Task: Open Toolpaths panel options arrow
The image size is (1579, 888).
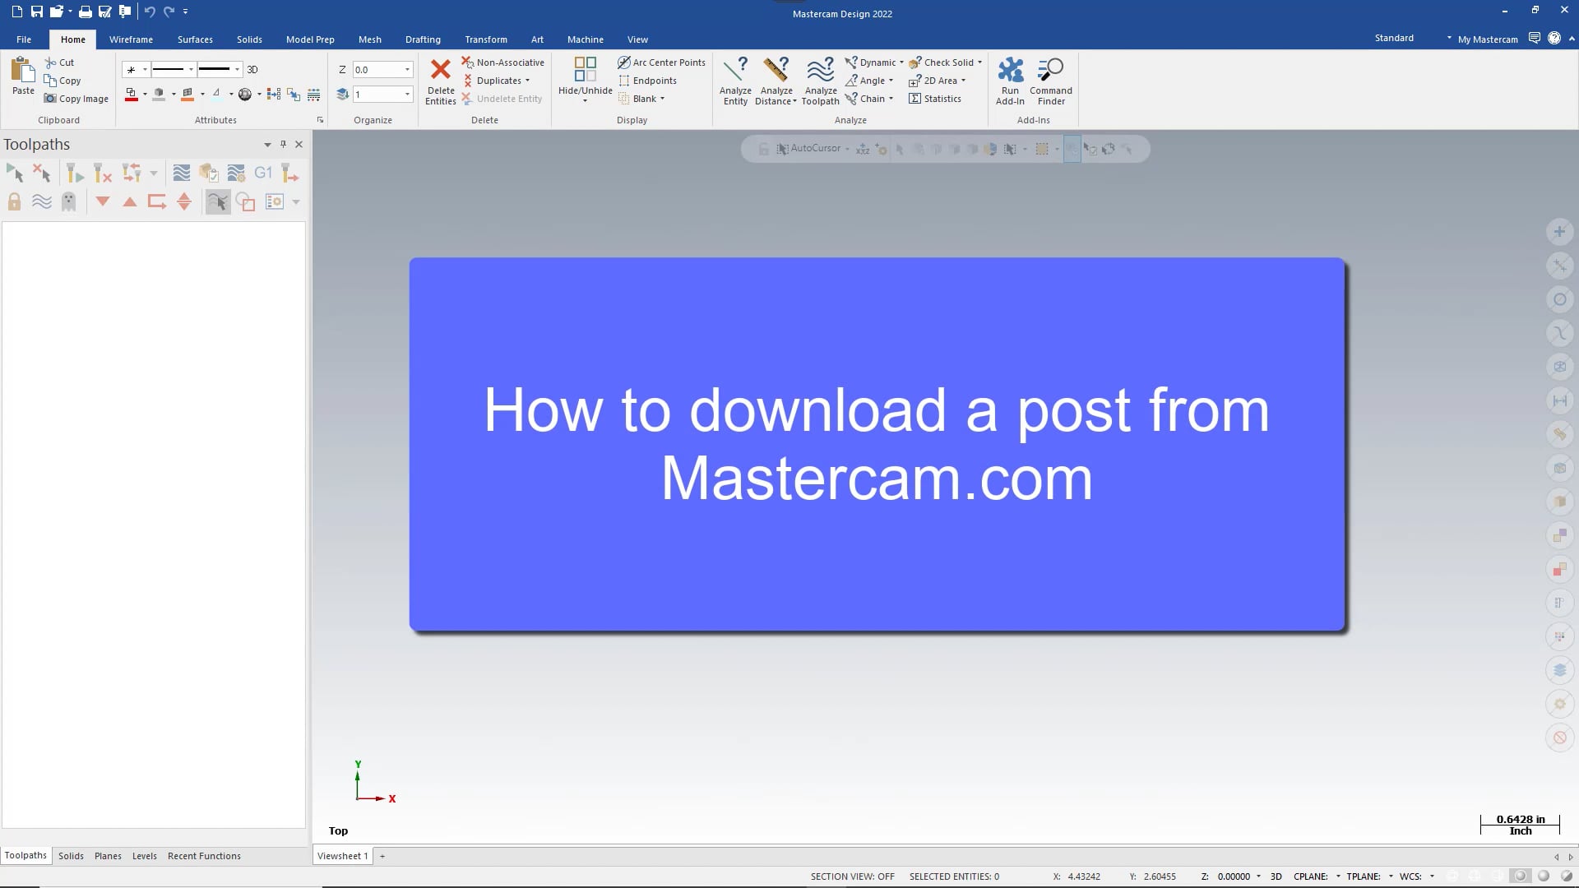Action: point(267,145)
